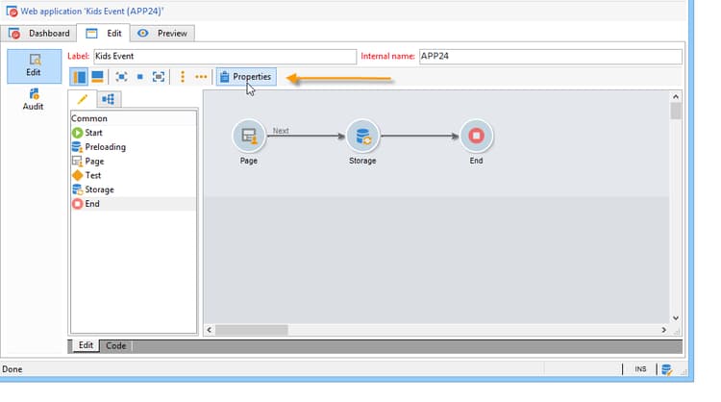Click the Internal name field APP24

(551, 56)
